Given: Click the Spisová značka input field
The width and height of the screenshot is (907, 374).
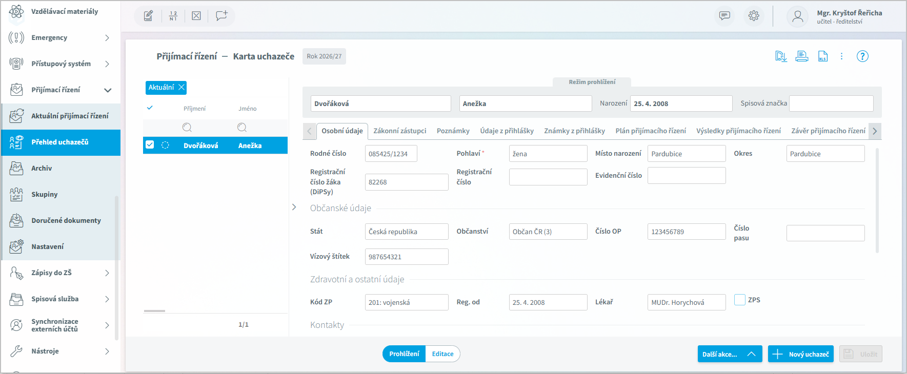Looking at the screenshot, I should (x=831, y=103).
